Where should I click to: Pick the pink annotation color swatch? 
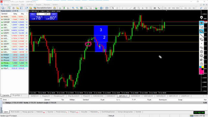pyautogui.click(x=201, y=72)
